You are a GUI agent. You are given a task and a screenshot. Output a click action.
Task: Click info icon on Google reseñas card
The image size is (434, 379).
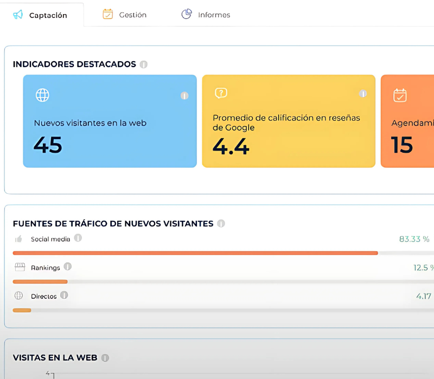(x=363, y=94)
